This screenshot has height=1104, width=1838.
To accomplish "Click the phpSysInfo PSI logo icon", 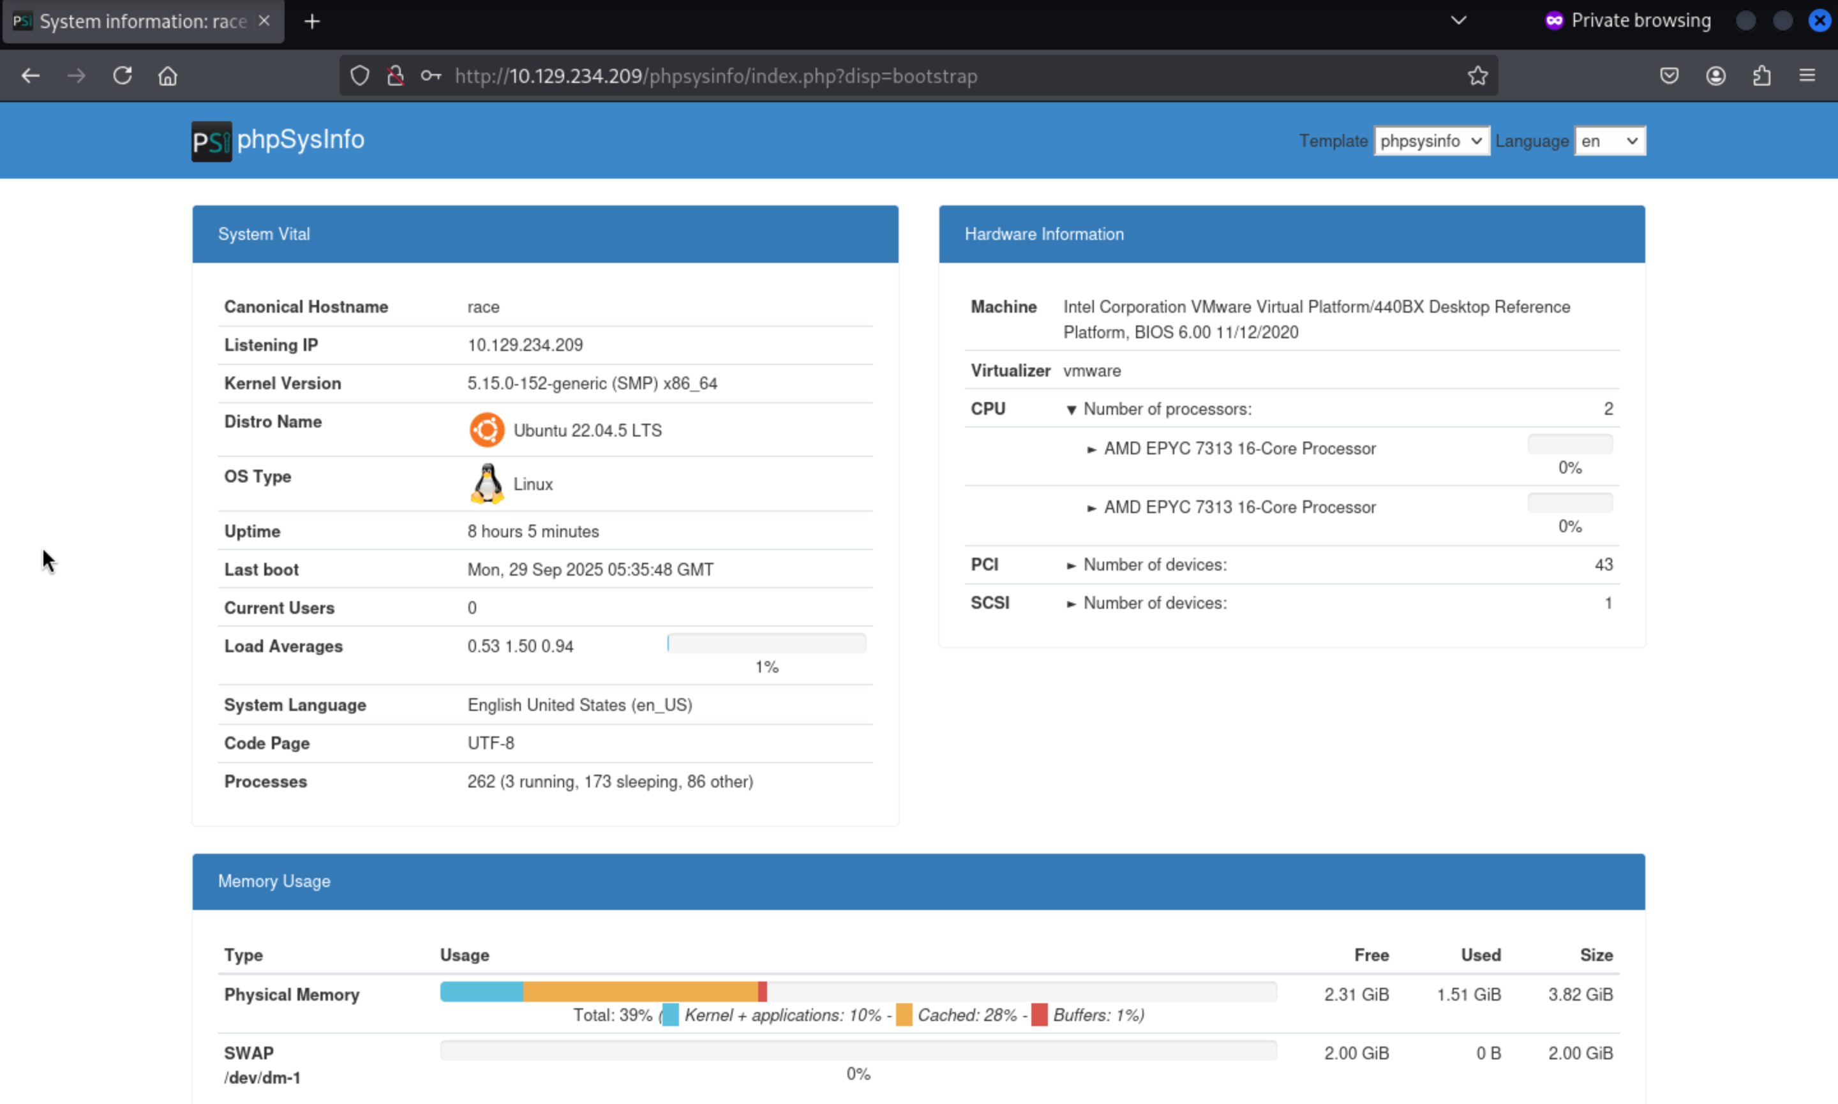I will click(211, 140).
